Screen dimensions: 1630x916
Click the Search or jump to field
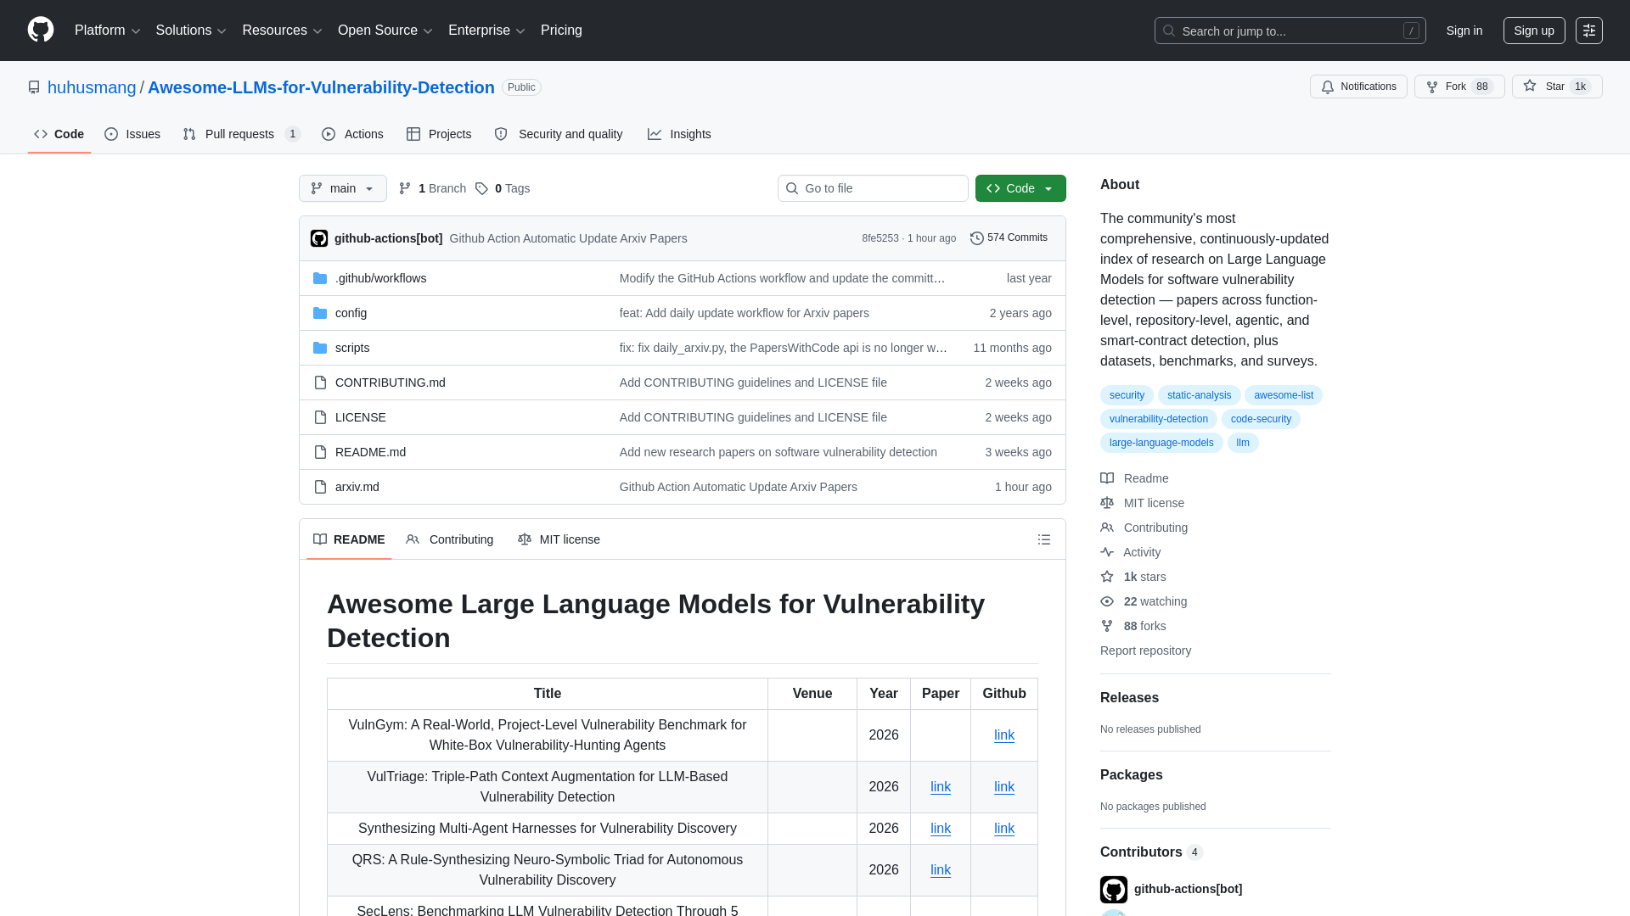tap(1290, 31)
